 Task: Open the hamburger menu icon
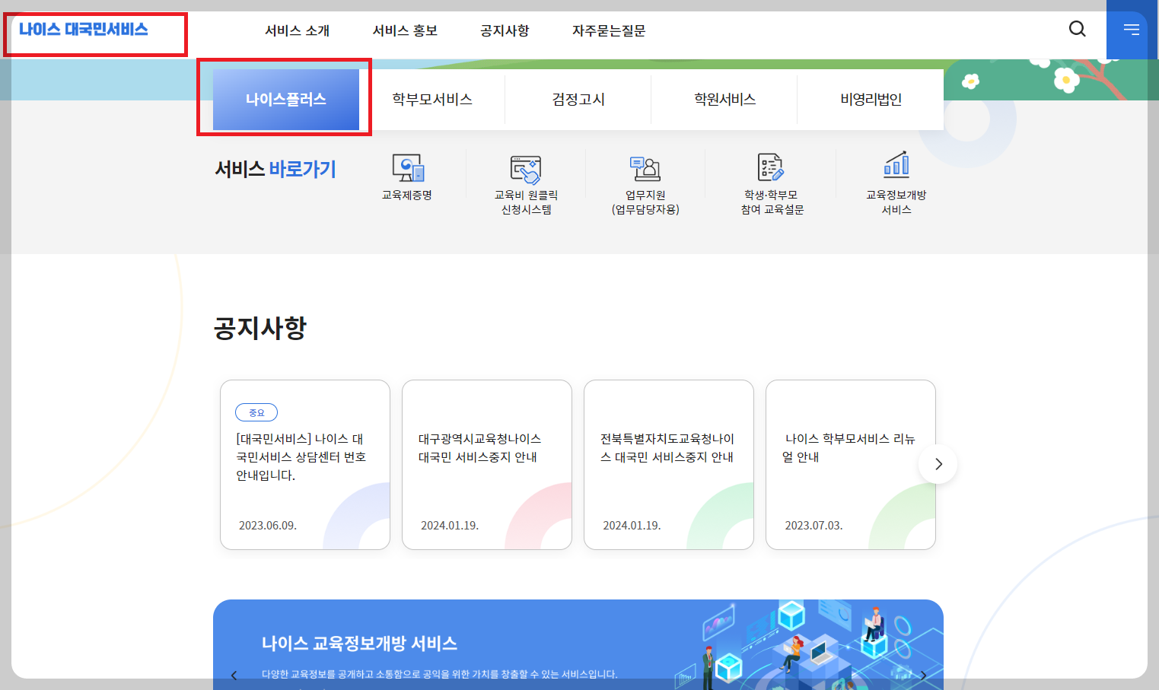pyautogui.click(x=1132, y=29)
